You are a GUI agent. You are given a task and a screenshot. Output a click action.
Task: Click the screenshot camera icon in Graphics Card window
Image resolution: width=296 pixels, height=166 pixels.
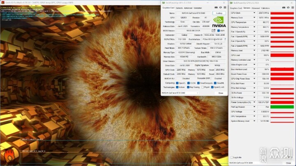(216, 7)
